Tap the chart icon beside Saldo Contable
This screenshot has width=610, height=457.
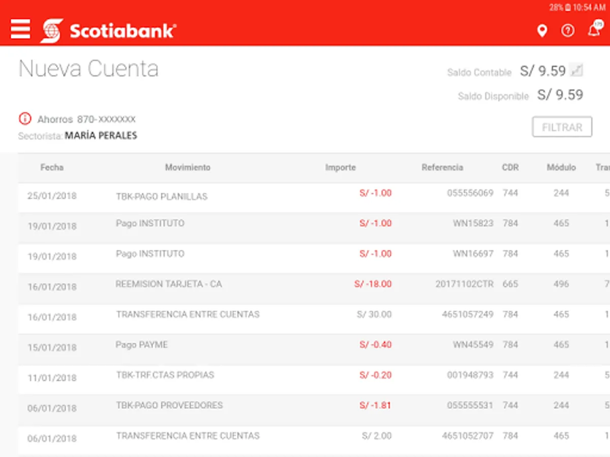pyautogui.click(x=576, y=70)
